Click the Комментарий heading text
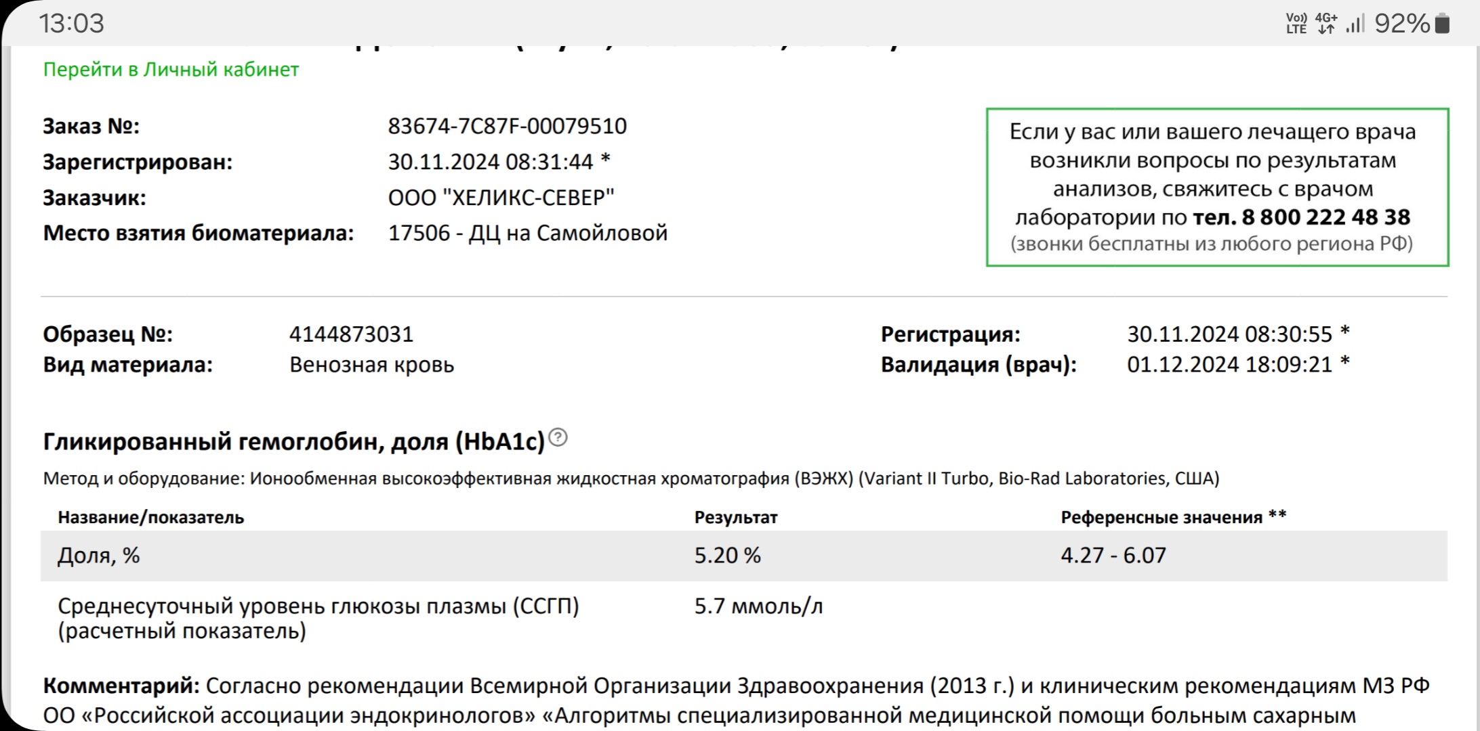 (121, 686)
